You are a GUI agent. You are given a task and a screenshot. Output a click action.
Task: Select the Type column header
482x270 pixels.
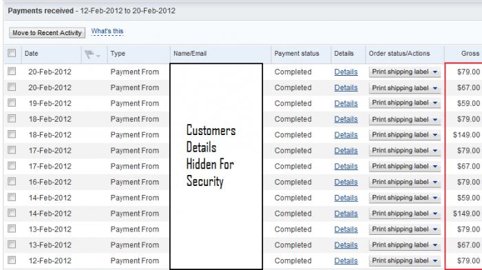click(x=118, y=54)
